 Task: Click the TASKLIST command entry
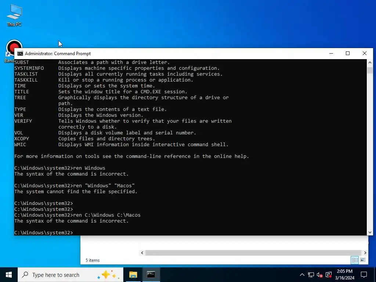click(x=118, y=74)
